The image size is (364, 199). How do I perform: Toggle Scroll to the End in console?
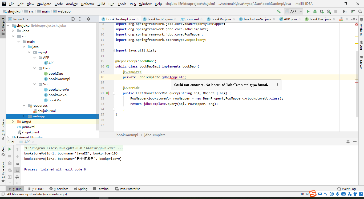(x=17, y=170)
